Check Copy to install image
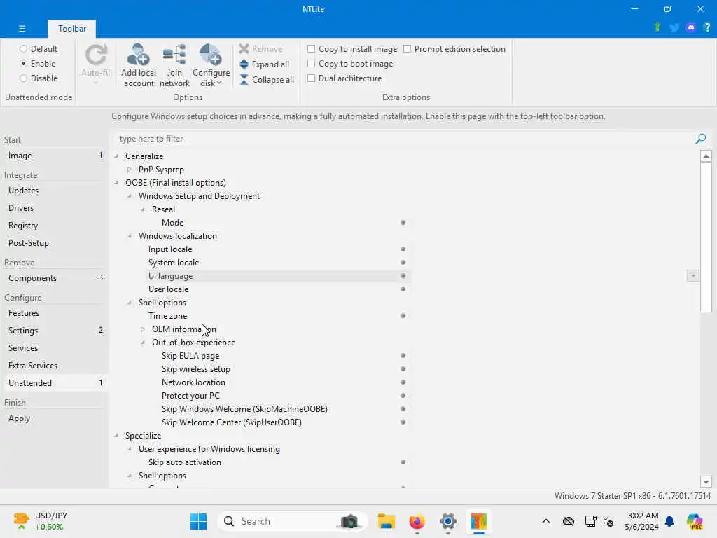This screenshot has height=538, width=717. (311, 49)
